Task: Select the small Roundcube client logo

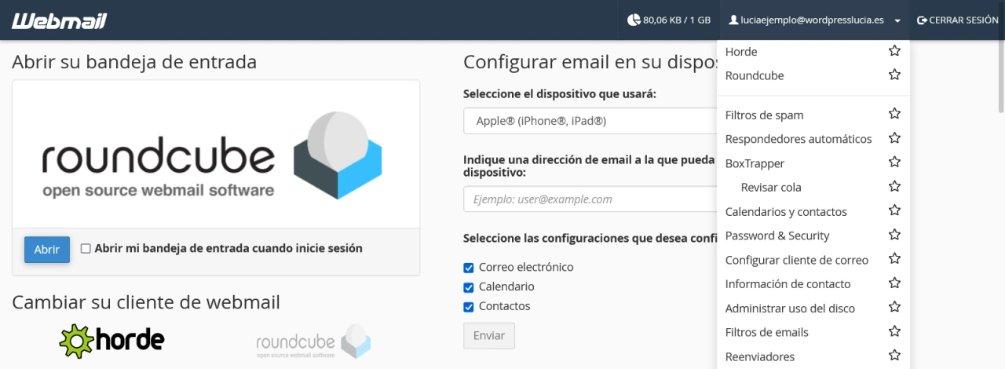Action: click(313, 342)
